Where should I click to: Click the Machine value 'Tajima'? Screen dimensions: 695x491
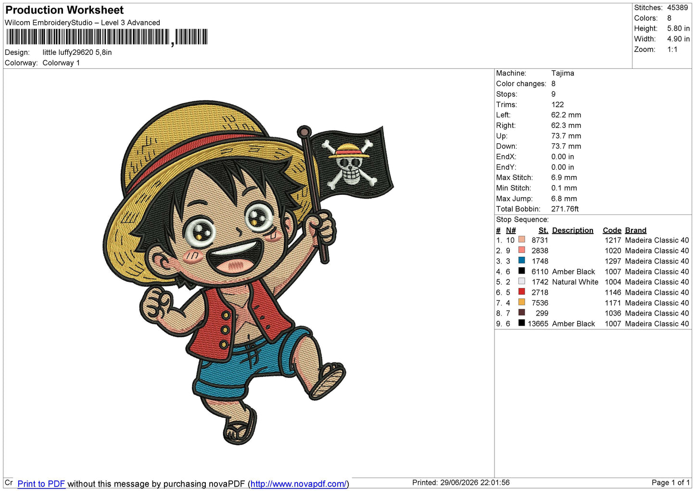click(x=563, y=73)
